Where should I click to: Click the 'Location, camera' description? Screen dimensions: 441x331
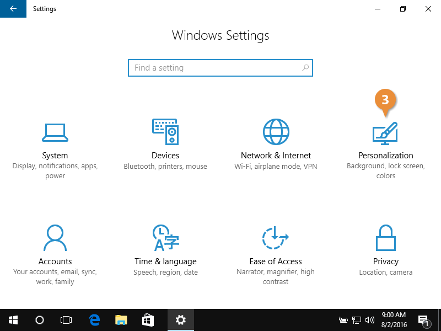tap(386, 272)
